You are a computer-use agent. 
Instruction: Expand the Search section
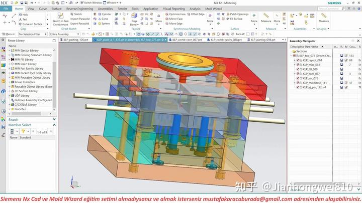[54, 119]
